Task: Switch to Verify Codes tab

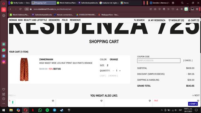Action: [x=20, y=3]
